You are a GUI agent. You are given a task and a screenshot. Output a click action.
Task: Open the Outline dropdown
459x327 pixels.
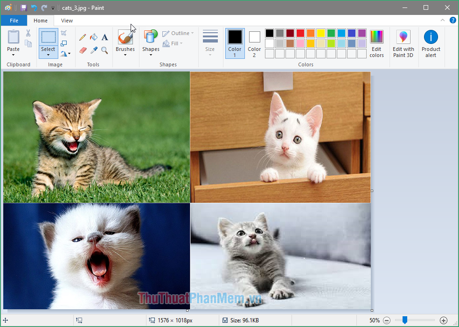coord(178,33)
